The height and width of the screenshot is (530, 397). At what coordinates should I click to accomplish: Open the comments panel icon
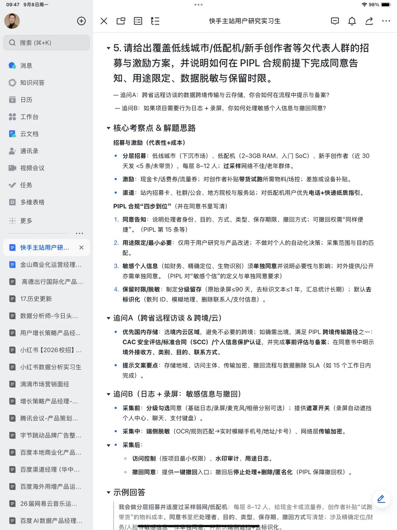click(335, 21)
